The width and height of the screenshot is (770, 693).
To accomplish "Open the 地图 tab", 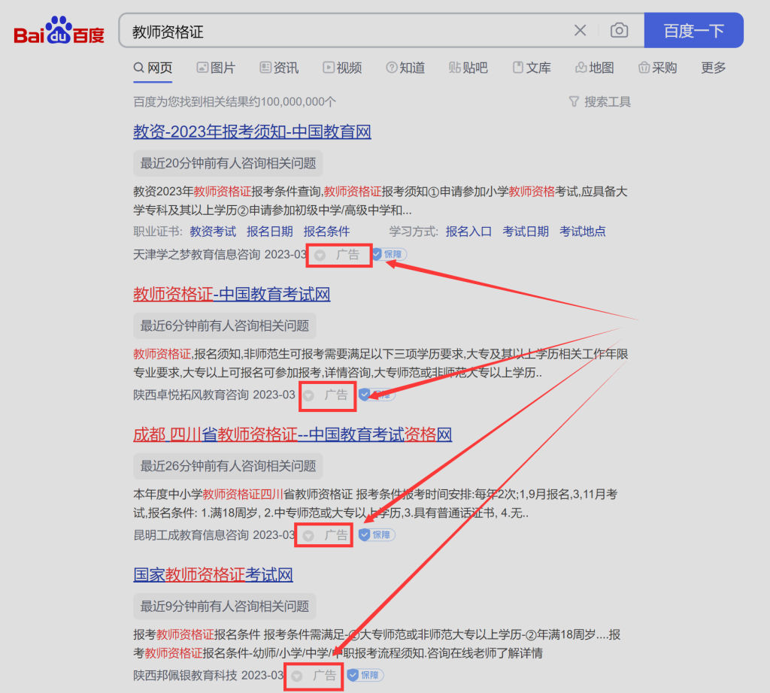I will [x=594, y=68].
